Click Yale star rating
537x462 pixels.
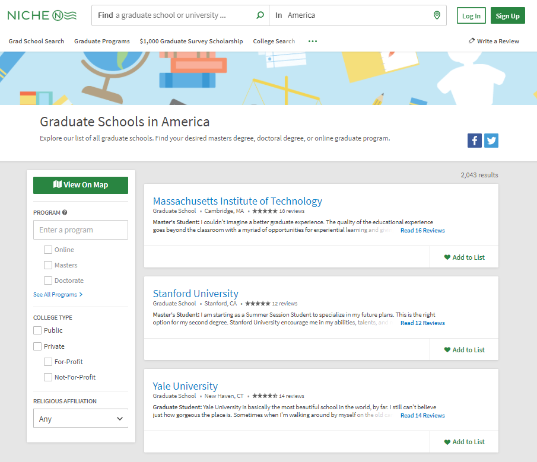click(x=265, y=396)
